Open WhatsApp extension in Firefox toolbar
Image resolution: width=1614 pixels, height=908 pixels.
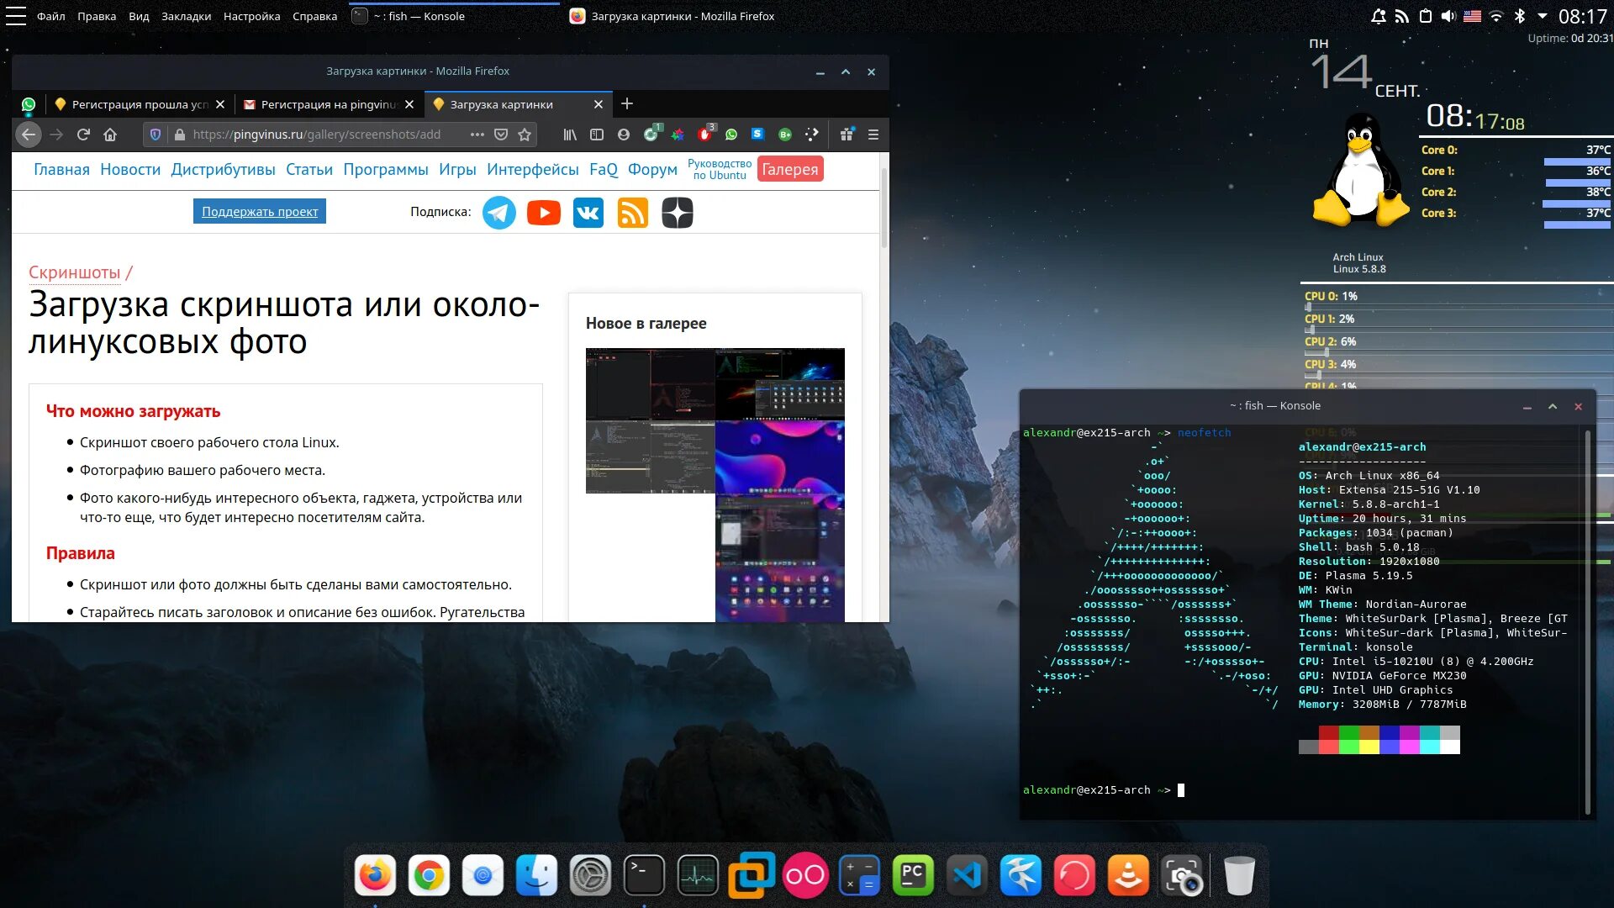click(731, 135)
